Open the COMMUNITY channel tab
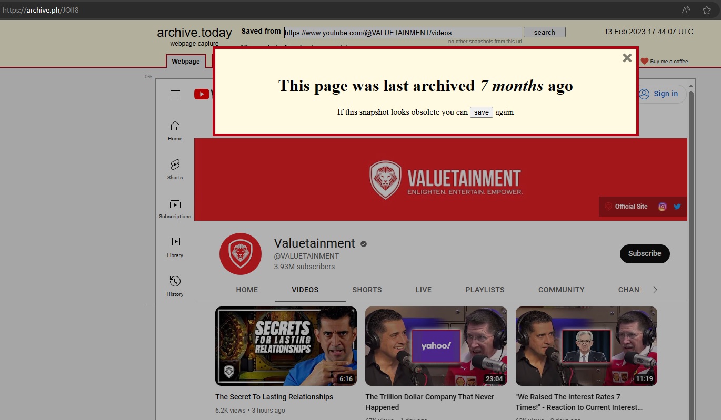 click(561, 290)
